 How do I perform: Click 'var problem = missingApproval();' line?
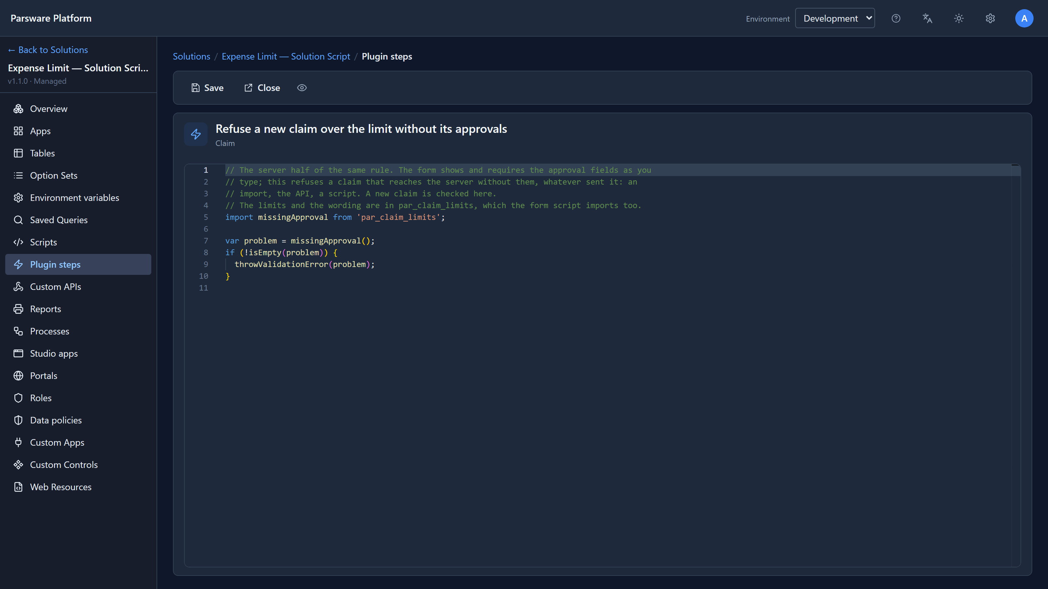coord(300,241)
